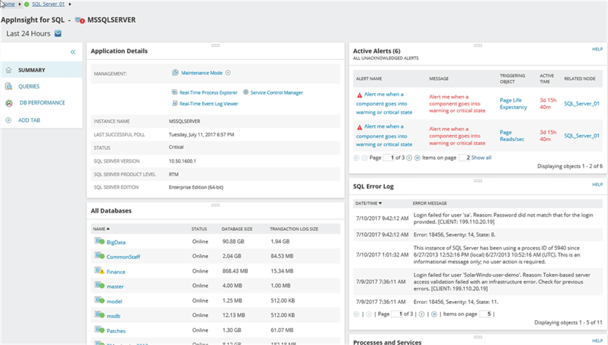Click the Real-Time Process Explorer icon
Screen dimensions: 608x345
pyautogui.click(x=174, y=92)
